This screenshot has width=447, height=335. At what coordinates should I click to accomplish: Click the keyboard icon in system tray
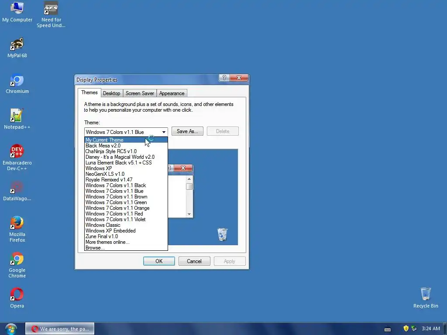[x=388, y=329]
